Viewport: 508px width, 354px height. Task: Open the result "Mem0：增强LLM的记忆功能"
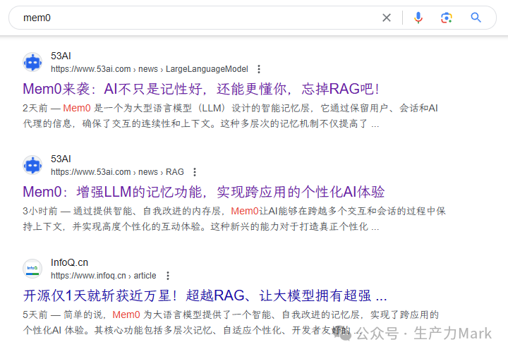(x=203, y=192)
